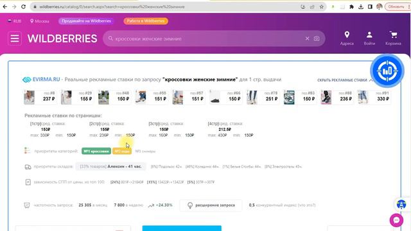Open the Корзина shopping cart
This screenshot has width=411, height=231.
393,38
